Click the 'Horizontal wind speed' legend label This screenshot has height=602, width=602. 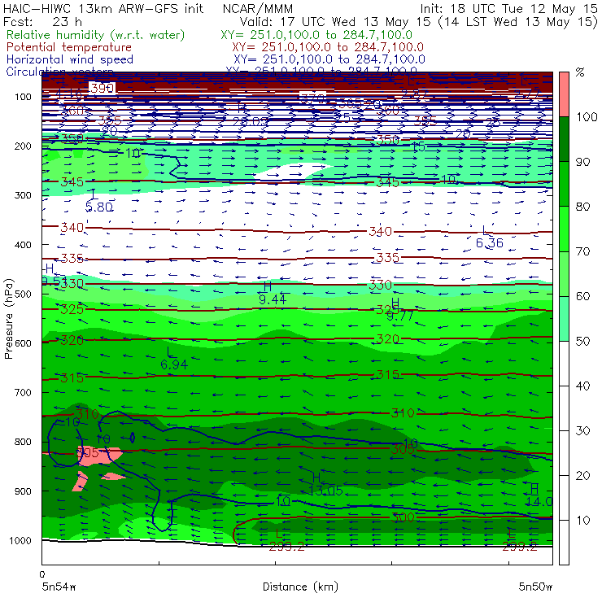[70, 59]
